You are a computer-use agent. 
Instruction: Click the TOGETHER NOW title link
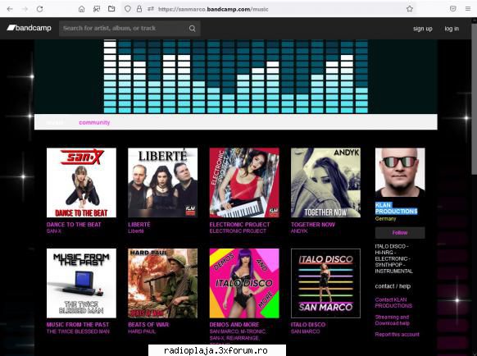(313, 225)
